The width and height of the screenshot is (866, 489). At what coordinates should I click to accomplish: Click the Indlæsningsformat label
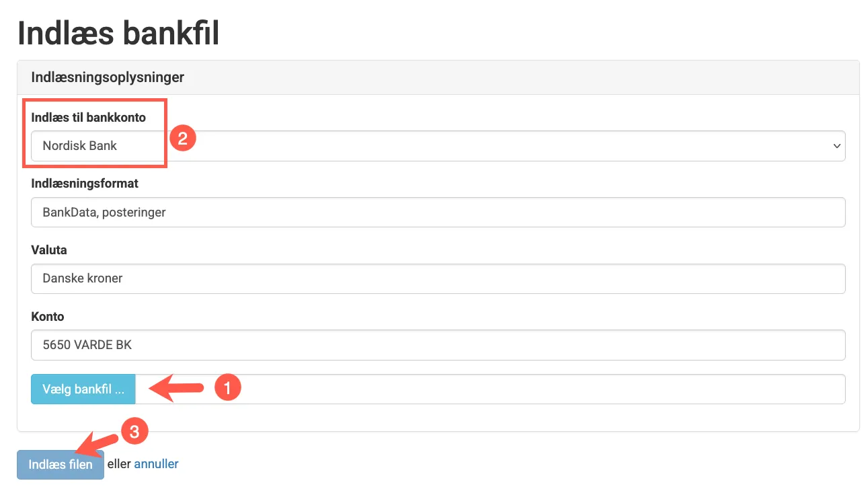[85, 183]
